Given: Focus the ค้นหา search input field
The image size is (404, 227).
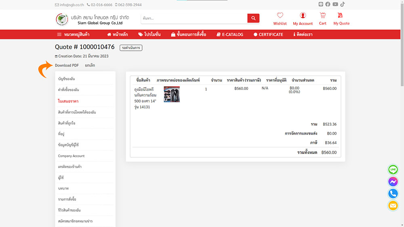Looking at the screenshot, I should pyautogui.click(x=194, y=18).
